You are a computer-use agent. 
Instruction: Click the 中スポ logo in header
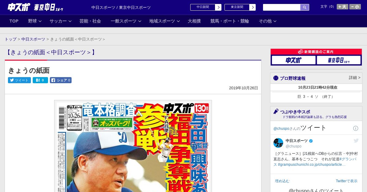[19, 7]
